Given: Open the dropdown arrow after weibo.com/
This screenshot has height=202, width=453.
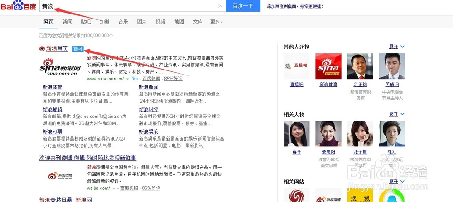Looking at the screenshot, I should [x=114, y=188].
